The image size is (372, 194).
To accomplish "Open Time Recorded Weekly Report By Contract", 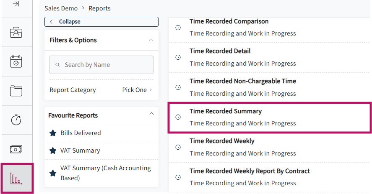I will coord(269,177).
